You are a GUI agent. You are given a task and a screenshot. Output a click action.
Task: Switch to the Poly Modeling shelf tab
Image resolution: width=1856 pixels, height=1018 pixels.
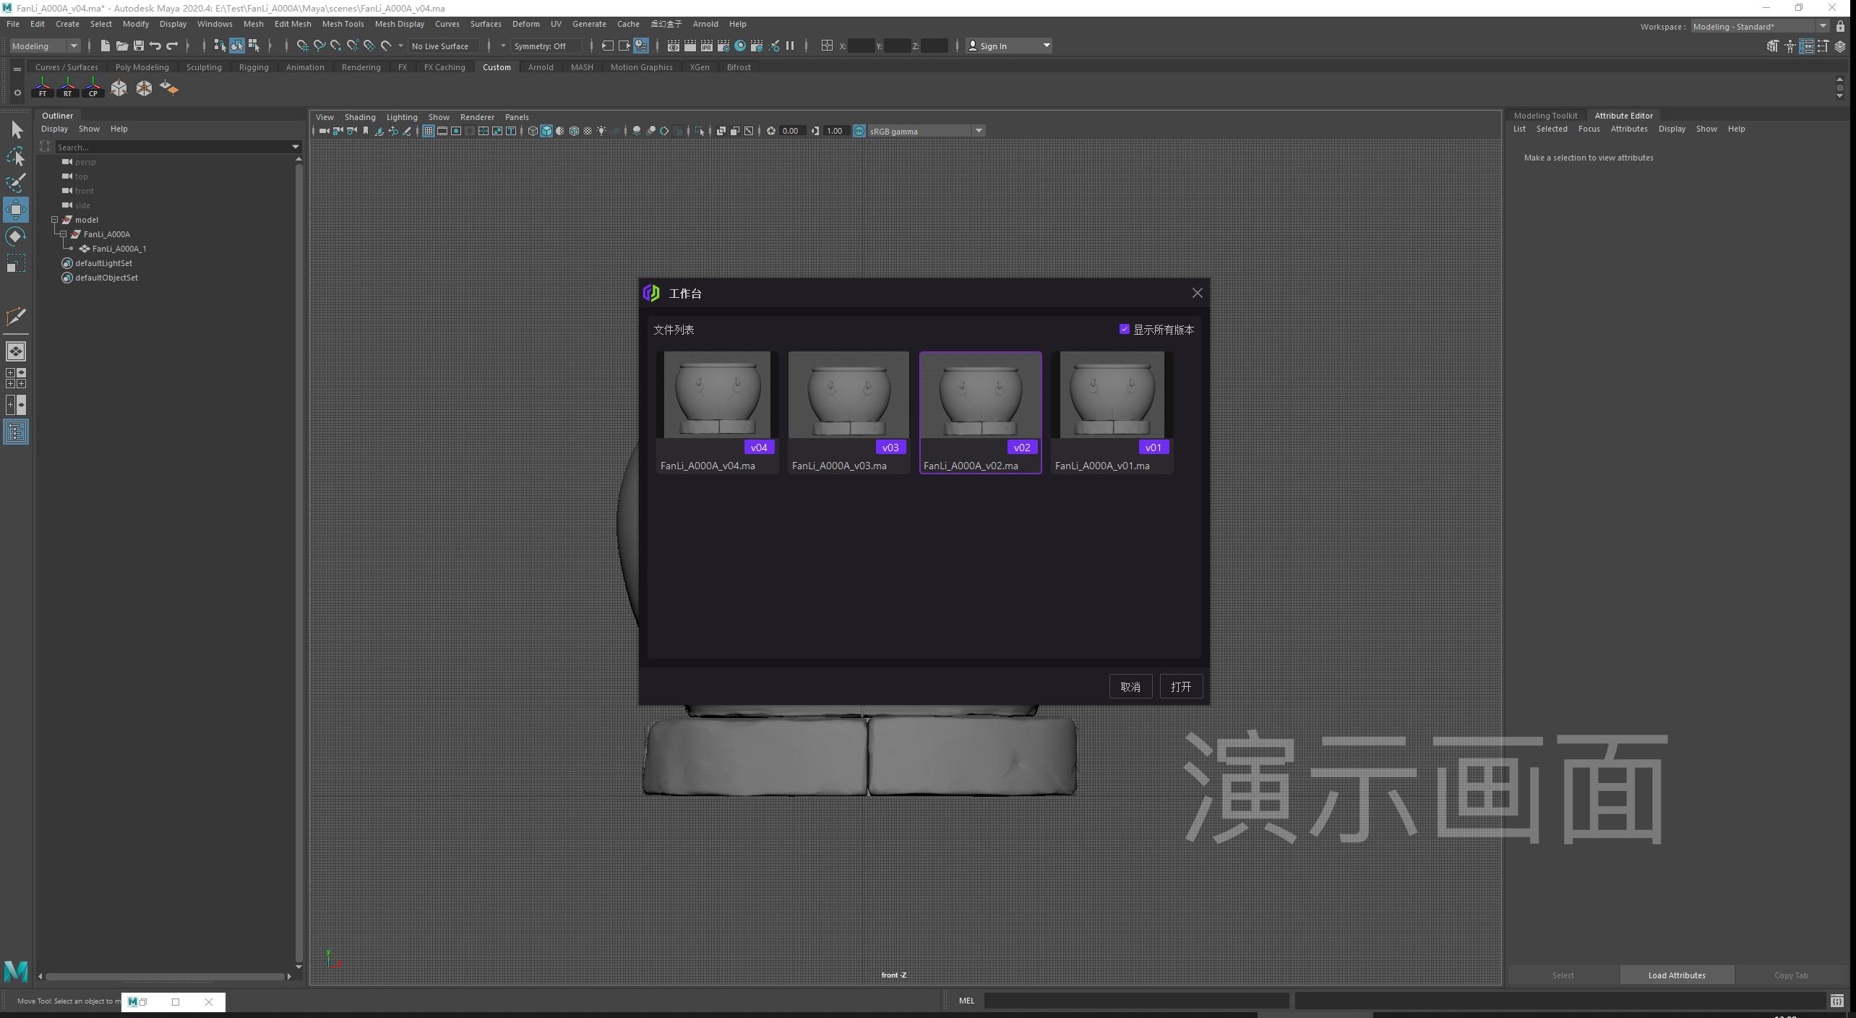pos(142,67)
